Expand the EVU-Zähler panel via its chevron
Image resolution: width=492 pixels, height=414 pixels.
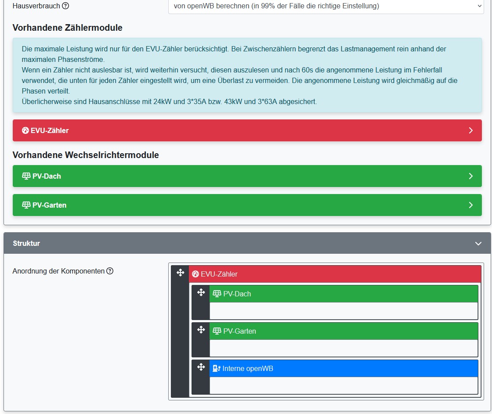coord(470,130)
